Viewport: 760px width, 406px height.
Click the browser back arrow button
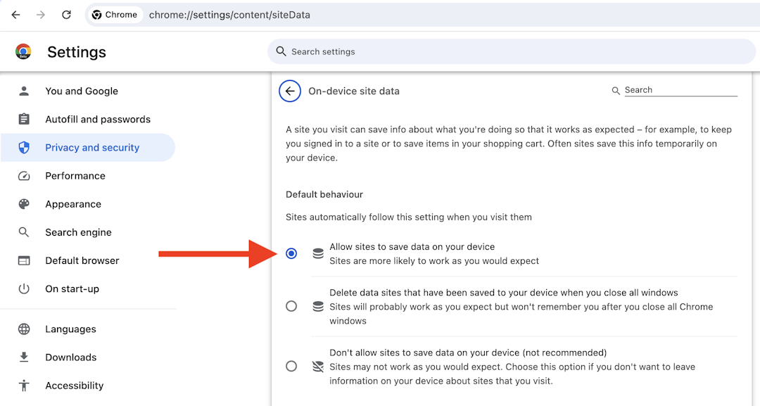(15, 15)
